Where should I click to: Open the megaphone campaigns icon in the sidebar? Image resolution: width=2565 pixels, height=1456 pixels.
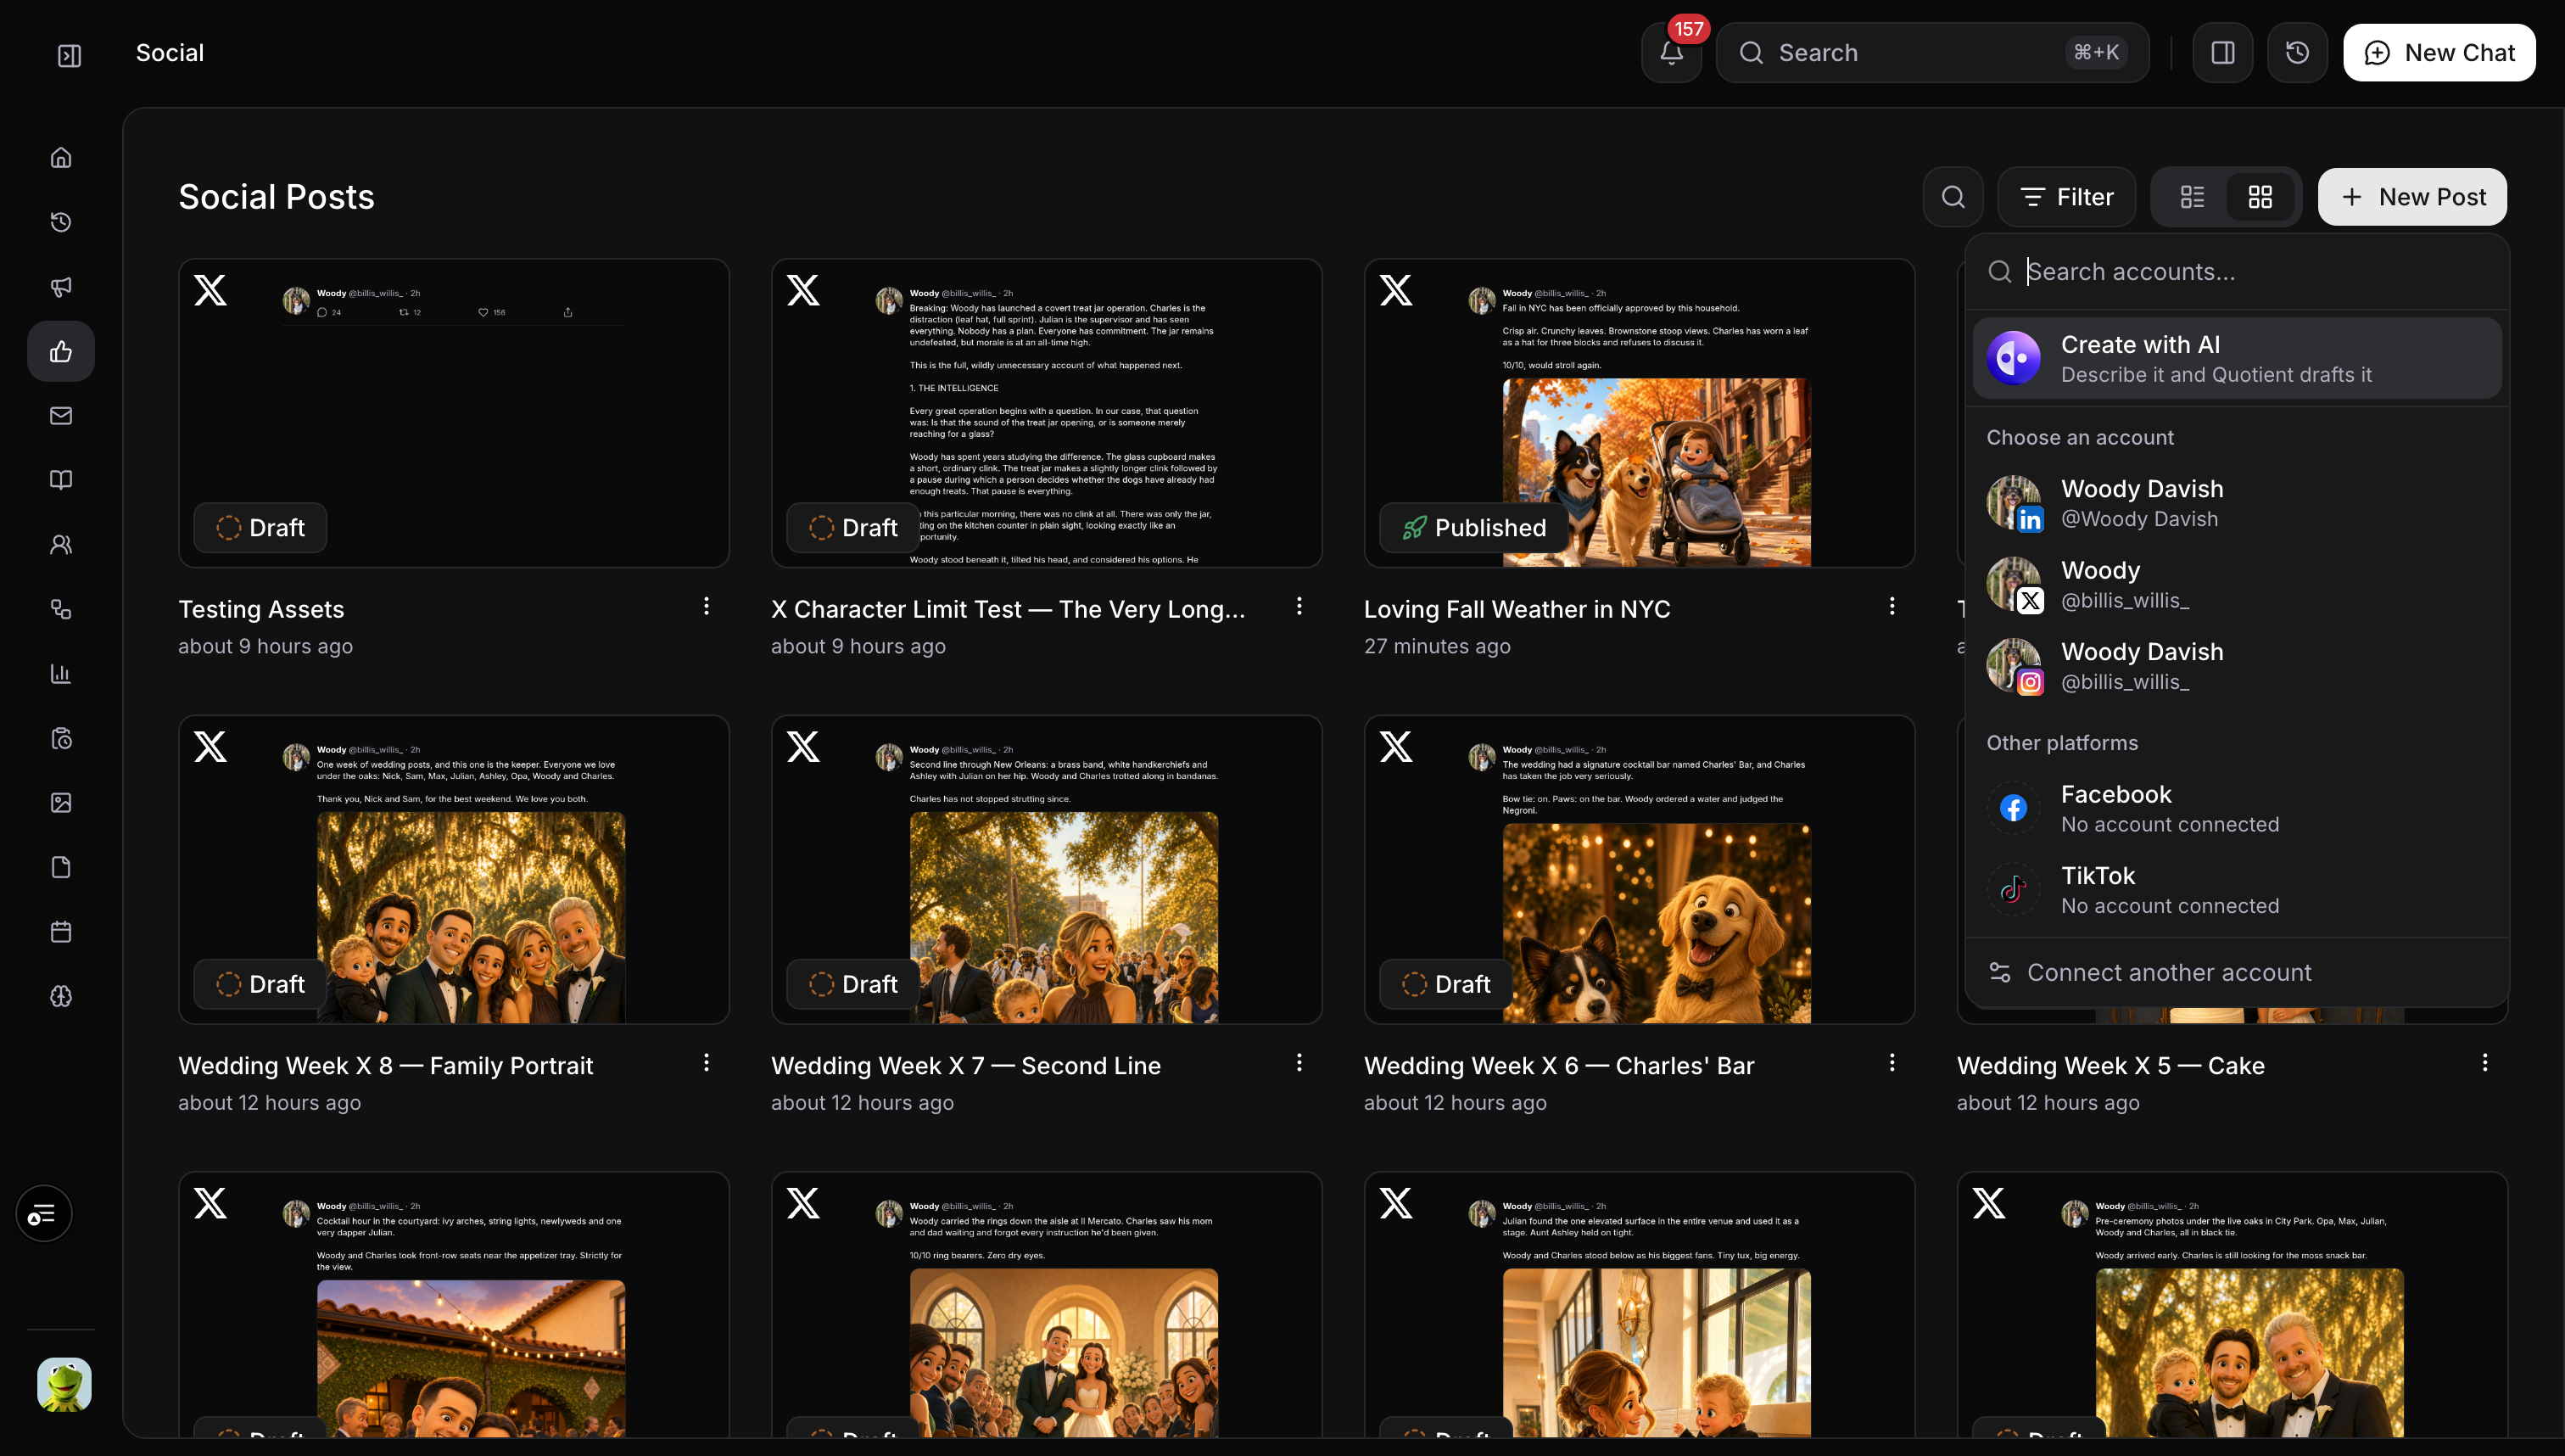(x=61, y=287)
